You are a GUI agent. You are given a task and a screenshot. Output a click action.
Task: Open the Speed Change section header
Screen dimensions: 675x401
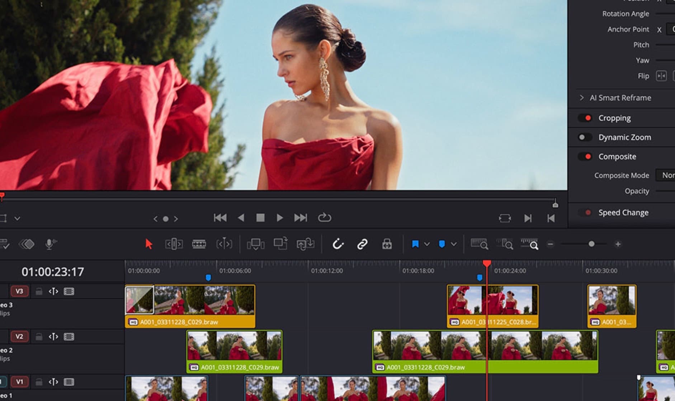pyautogui.click(x=623, y=212)
